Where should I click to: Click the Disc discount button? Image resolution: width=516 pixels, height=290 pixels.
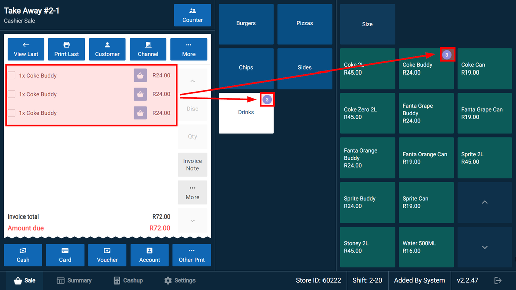click(x=192, y=109)
